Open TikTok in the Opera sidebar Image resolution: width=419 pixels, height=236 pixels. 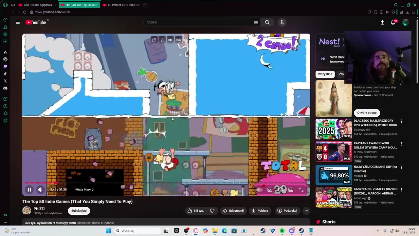pos(5,74)
